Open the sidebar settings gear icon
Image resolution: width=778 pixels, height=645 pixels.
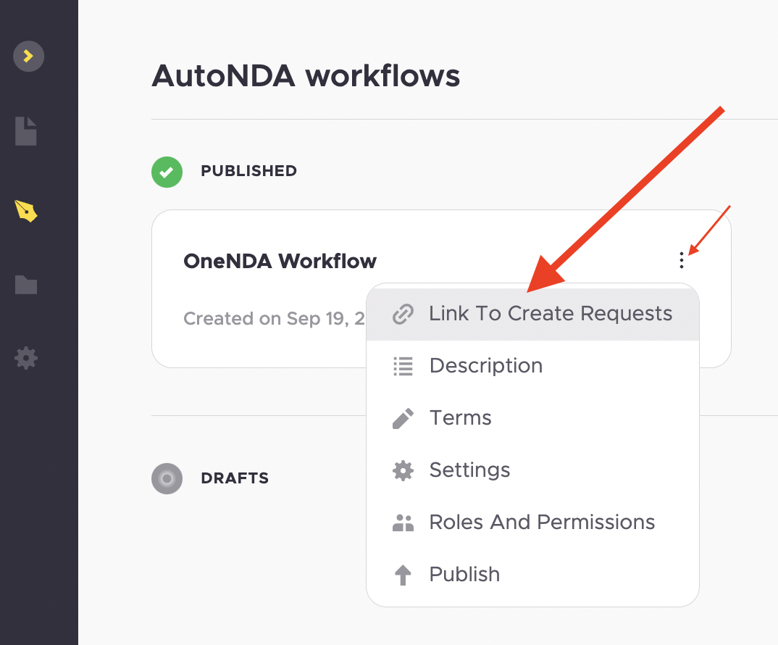coord(26,358)
